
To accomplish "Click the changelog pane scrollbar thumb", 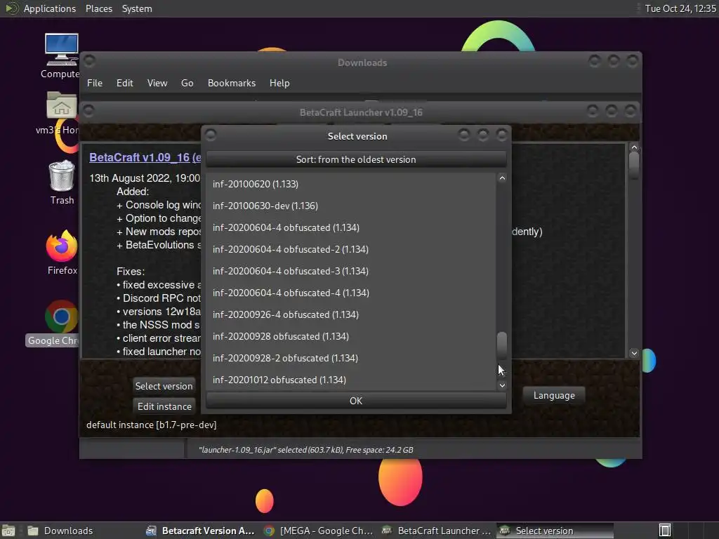I will click(x=634, y=166).
